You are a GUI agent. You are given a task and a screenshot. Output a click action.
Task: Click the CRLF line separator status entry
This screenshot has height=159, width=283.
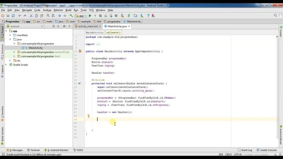(x=229, y=155)
